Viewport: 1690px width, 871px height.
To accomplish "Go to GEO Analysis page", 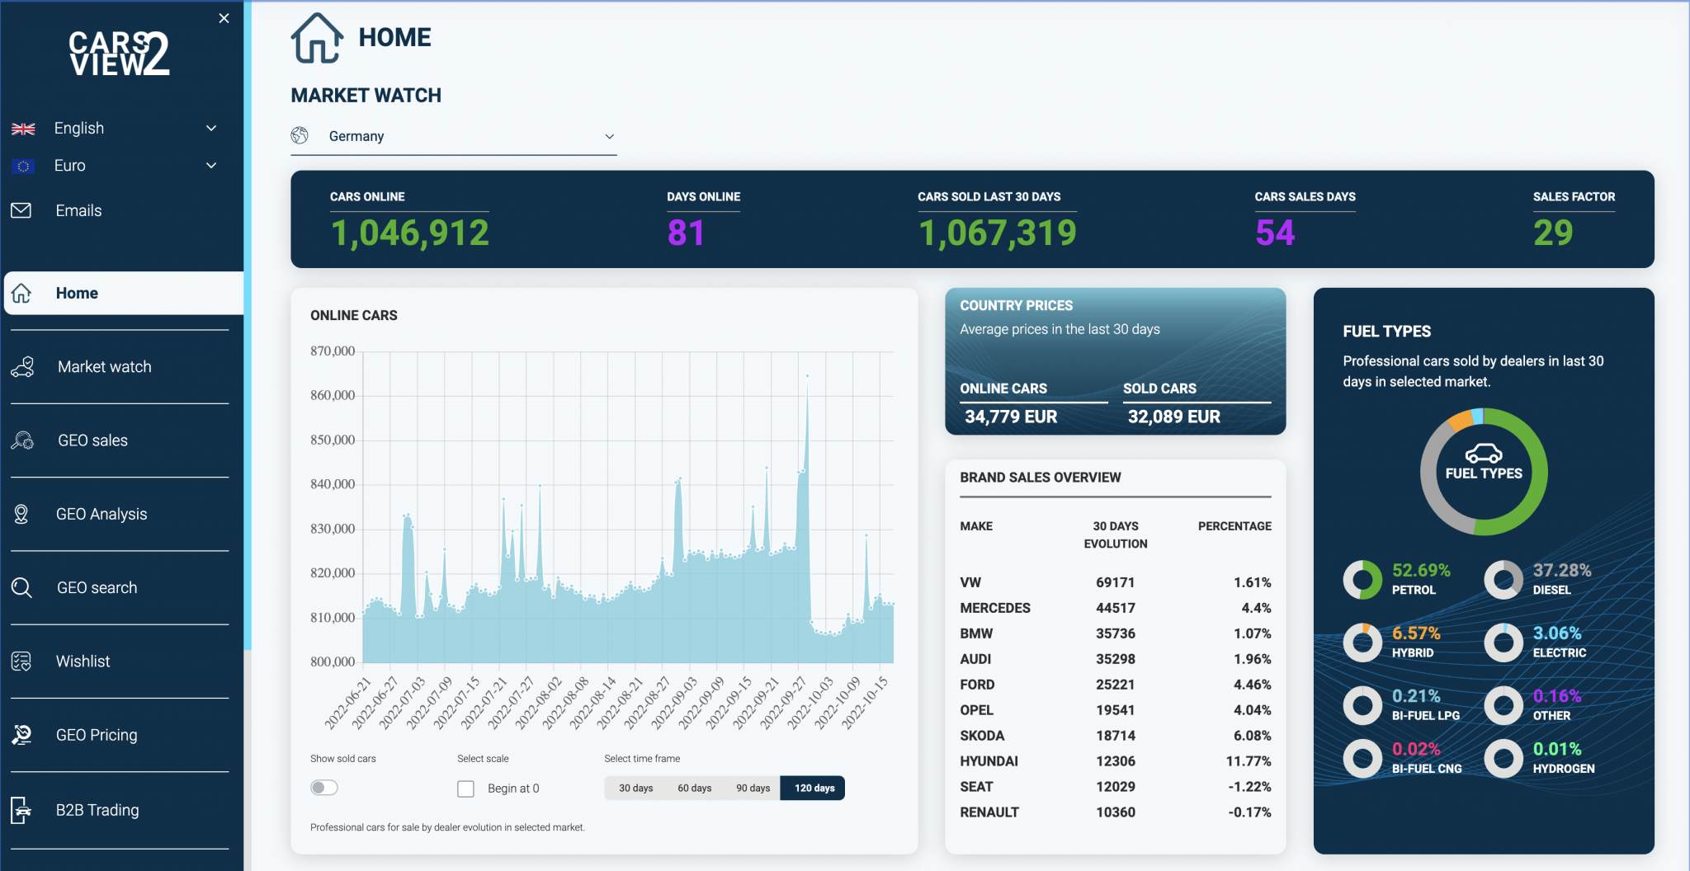I will pos(101,514).
